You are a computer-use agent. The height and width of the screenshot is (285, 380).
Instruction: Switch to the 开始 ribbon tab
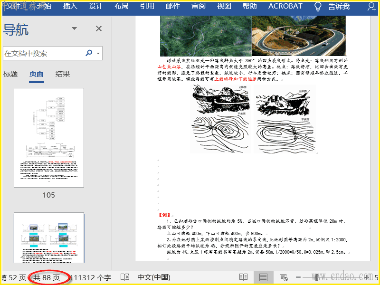coord(44,6)
